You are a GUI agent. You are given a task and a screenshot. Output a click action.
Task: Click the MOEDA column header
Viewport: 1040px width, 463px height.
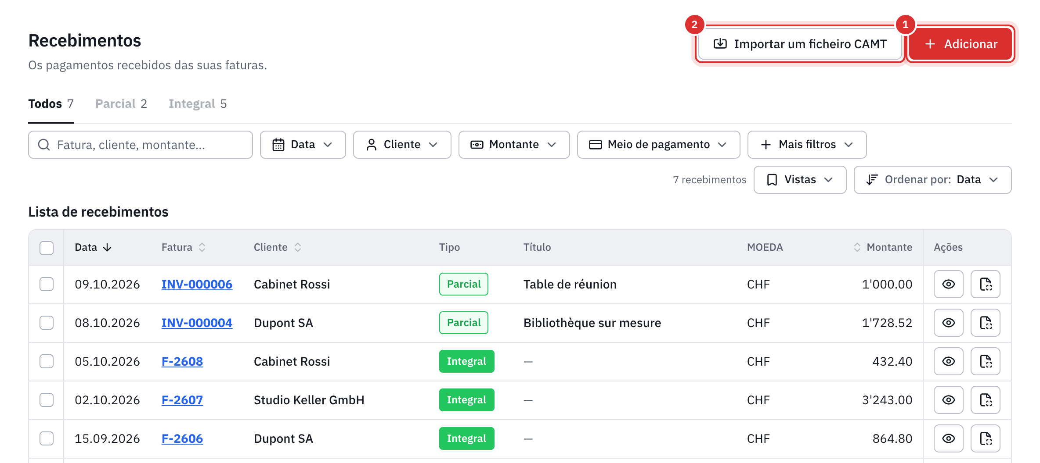point(765,247)
